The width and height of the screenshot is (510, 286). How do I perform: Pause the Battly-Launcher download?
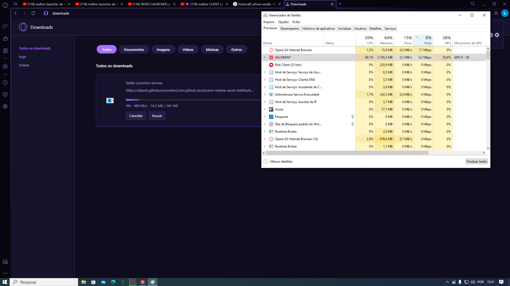pyautogui.click(x=157, y=116)
